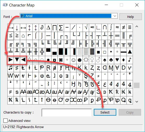The image size is (145, 132).
Task: Select the rightwards arrow character
Action: coord(10,28)
